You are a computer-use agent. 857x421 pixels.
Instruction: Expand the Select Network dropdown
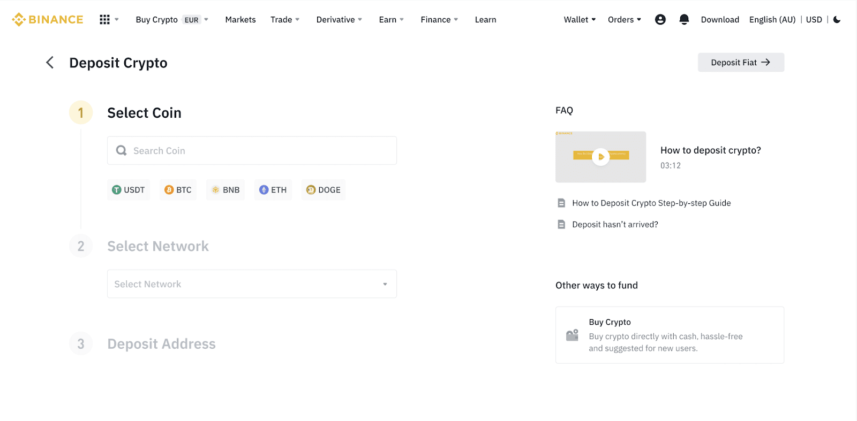252,284
